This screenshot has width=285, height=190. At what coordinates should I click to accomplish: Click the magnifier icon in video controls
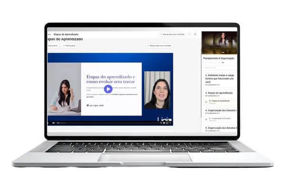pos(161,123)
